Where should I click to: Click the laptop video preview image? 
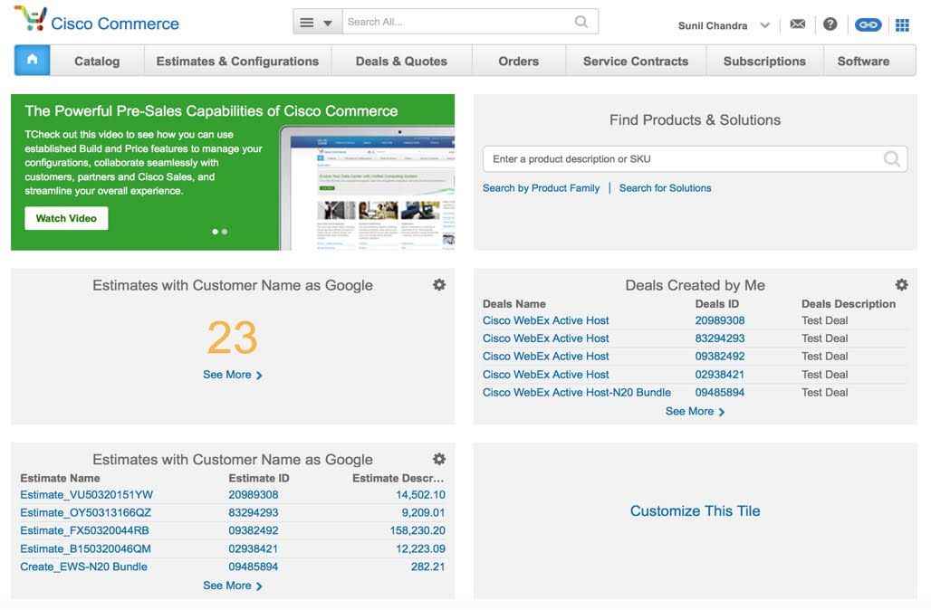coord(367,188)
